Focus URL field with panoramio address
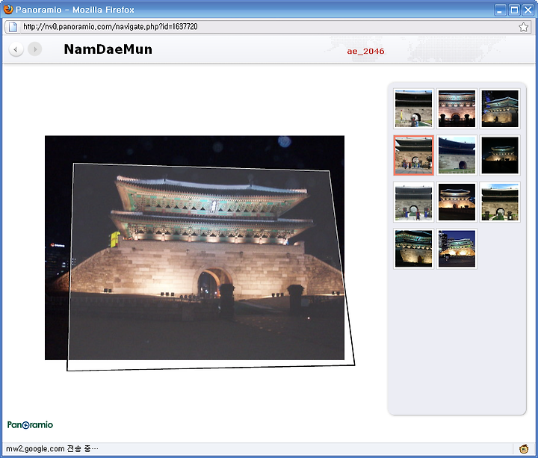 [268, 27]
